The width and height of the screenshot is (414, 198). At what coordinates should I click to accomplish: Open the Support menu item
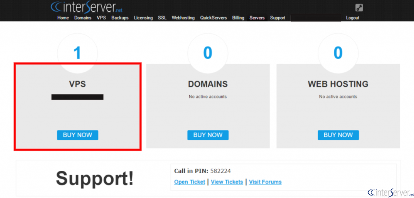(277, 18)
